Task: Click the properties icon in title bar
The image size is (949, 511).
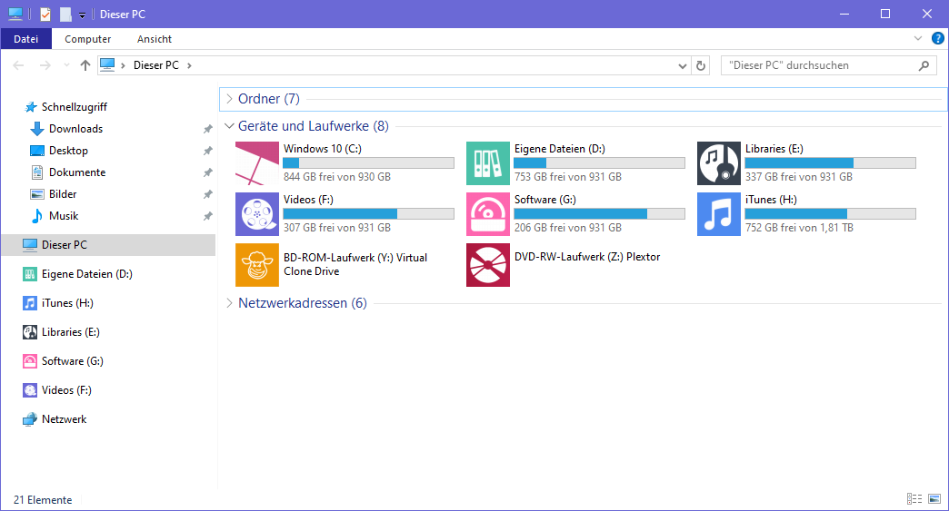Action: 45,14
